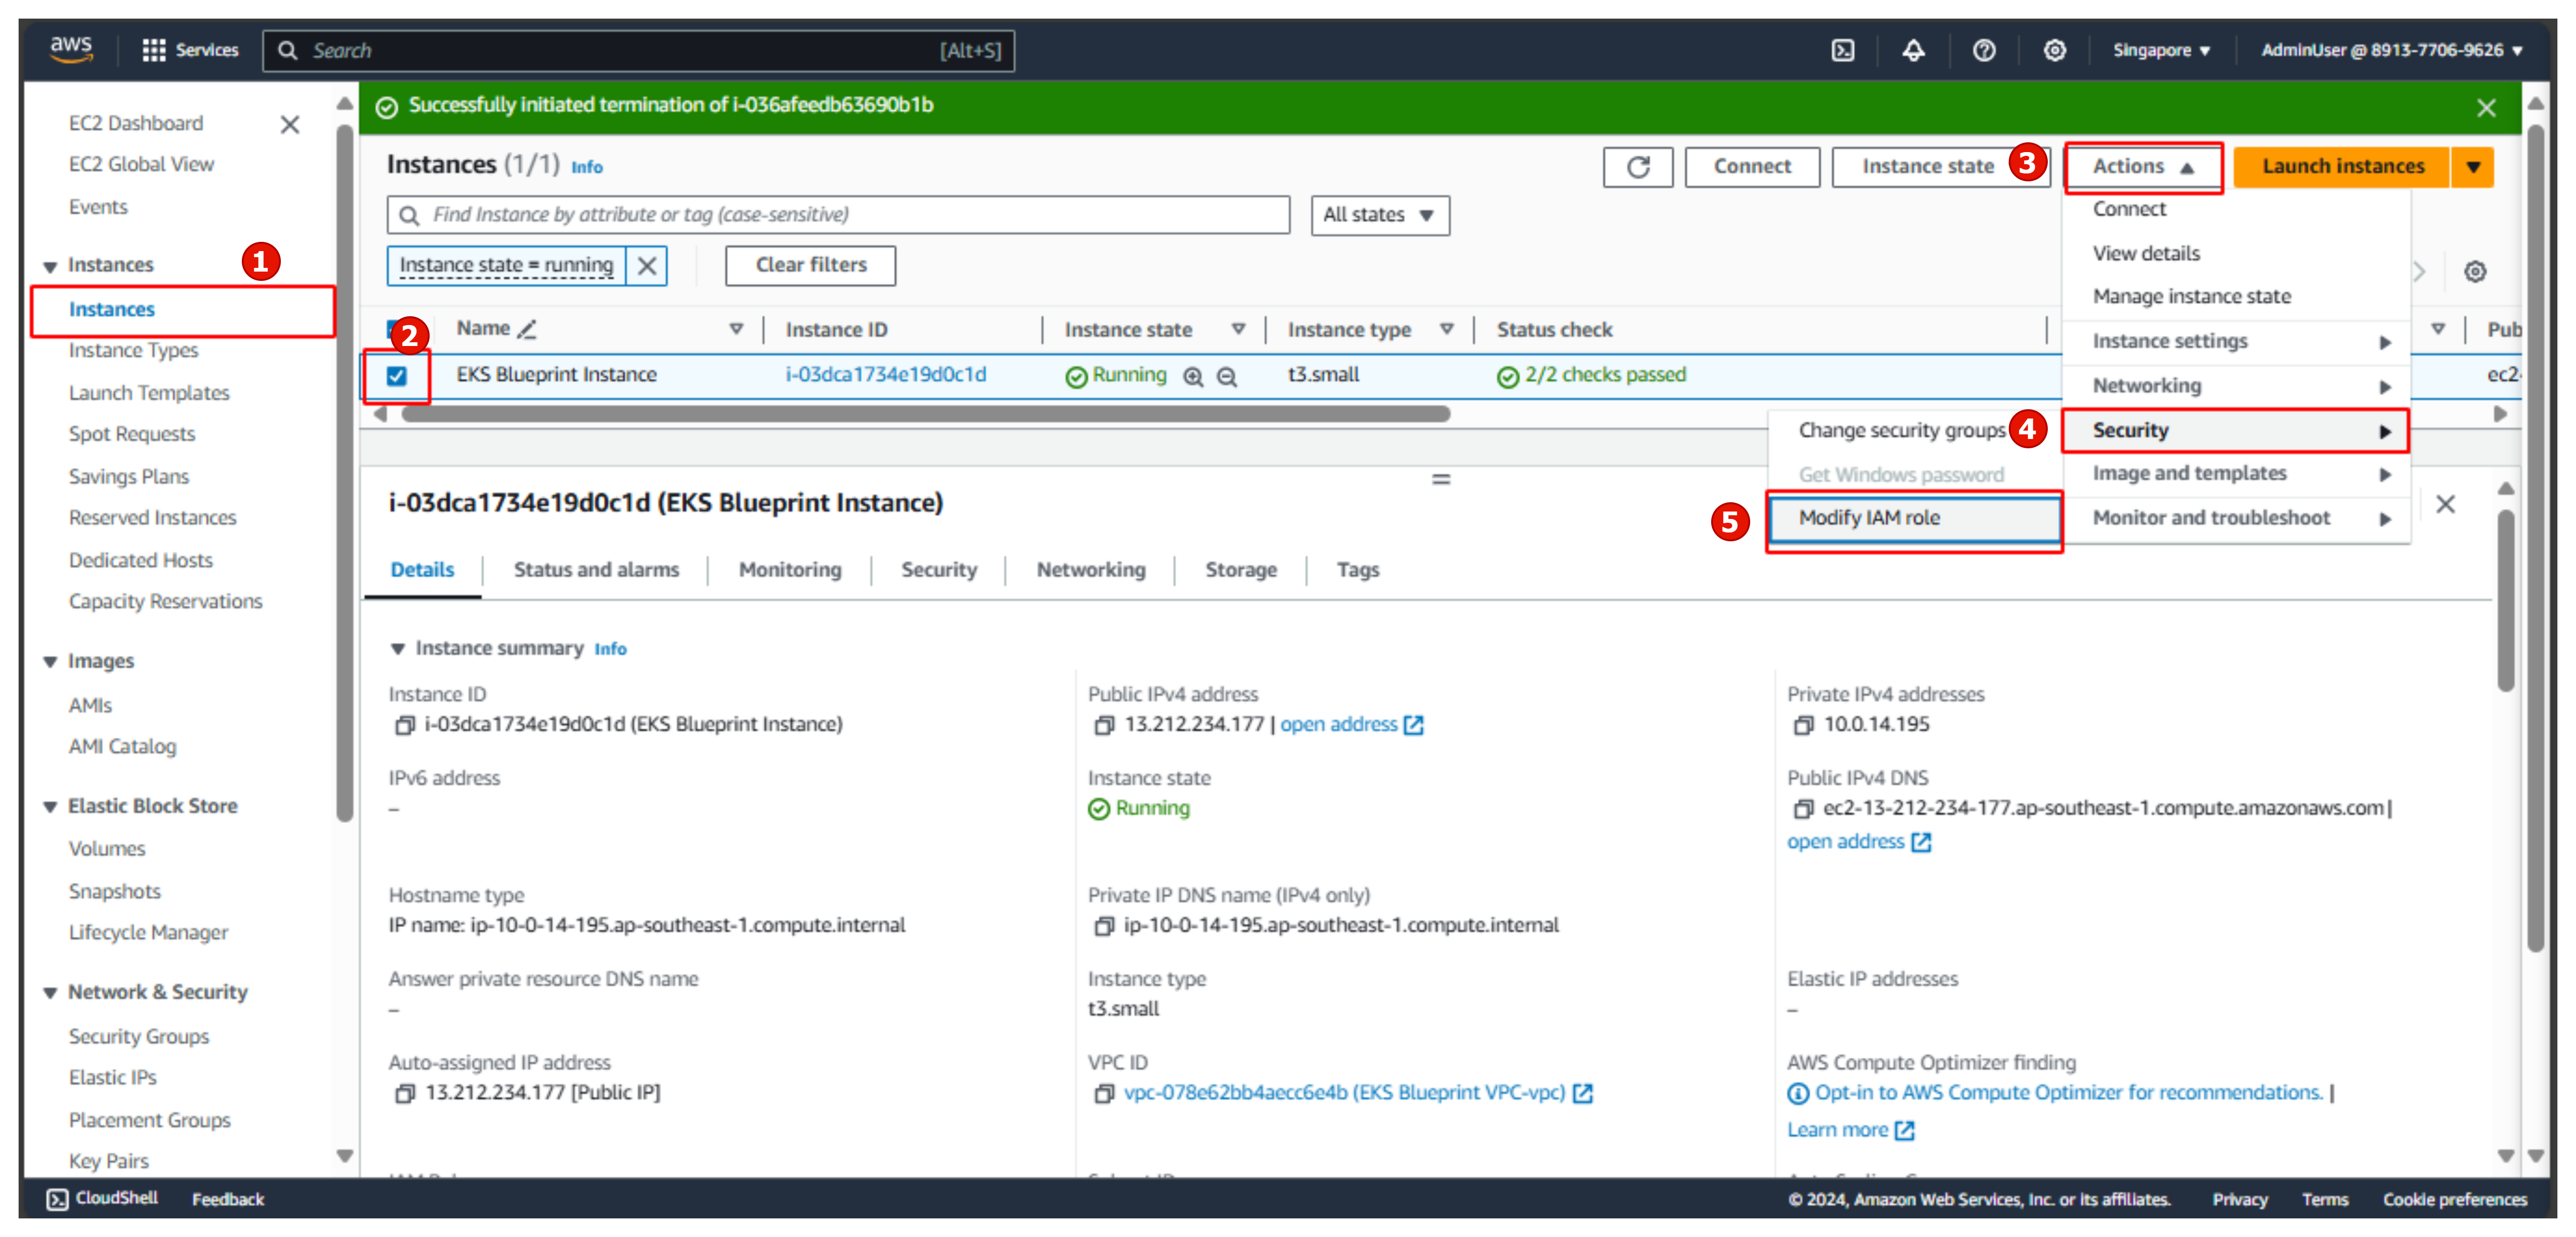Viewport: 2576px width, 1237px height.
Task: Copy the Public IPv4 address 13.212.234.177
Action: [1103, 725]
